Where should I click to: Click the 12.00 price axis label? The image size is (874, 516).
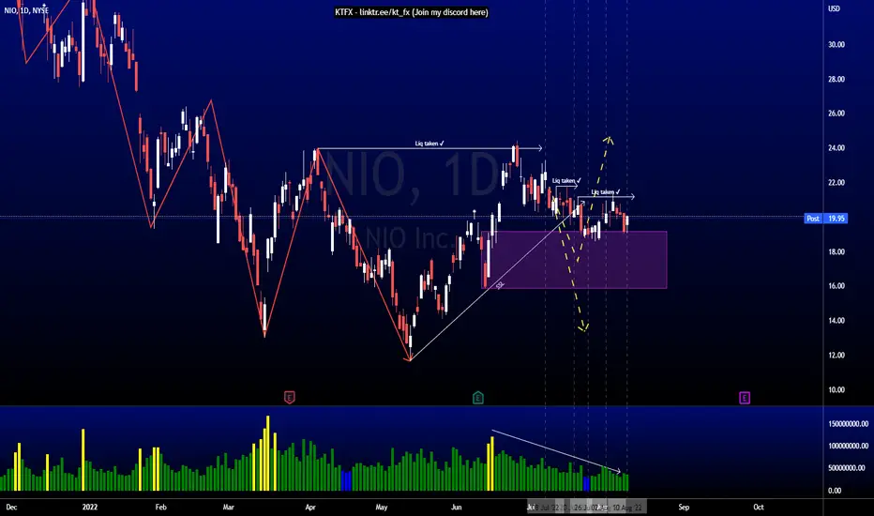pos(836,355)
